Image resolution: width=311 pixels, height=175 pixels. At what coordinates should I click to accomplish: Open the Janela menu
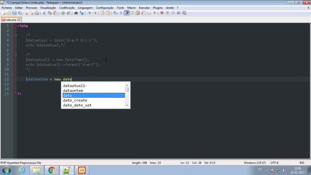170,8
